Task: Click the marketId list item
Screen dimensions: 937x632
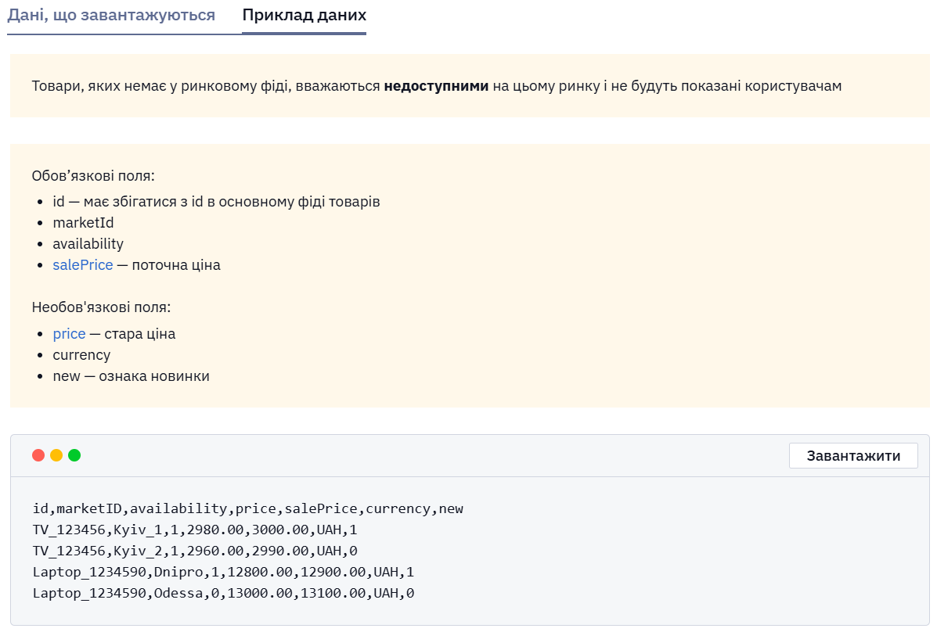Action: click(83, 223)
